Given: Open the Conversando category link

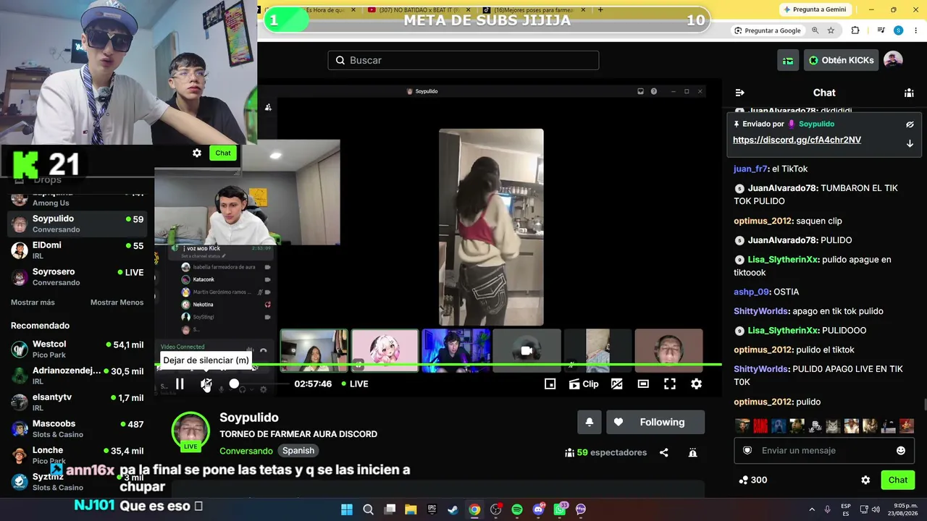Looking at the screenshot, I should (x=246, y=451).
